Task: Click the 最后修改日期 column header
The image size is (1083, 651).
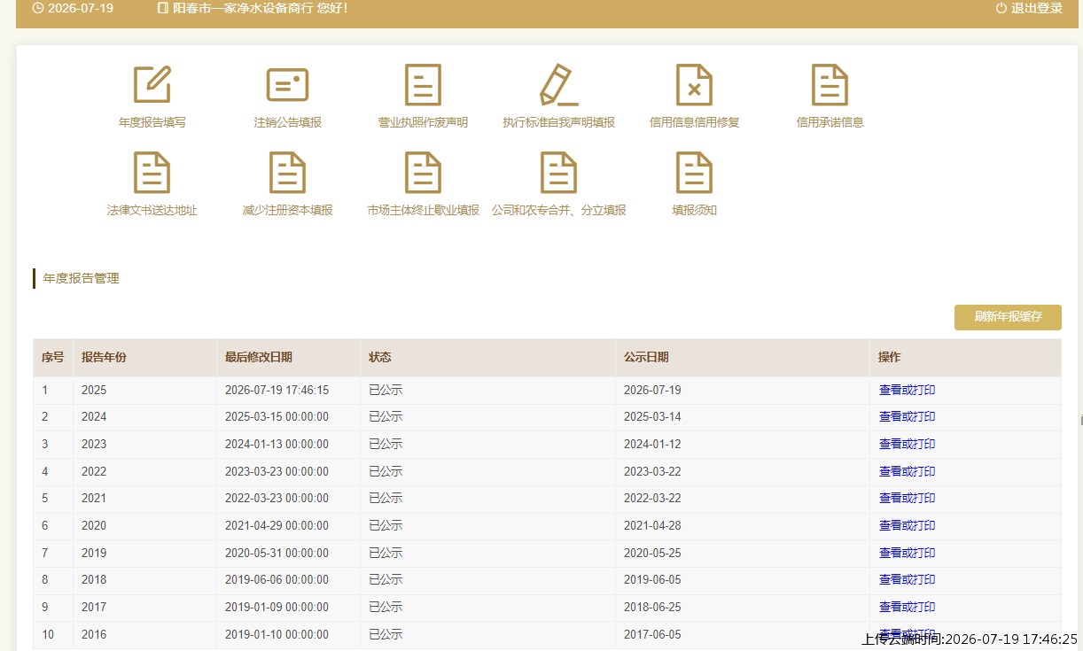Action: 259,357
